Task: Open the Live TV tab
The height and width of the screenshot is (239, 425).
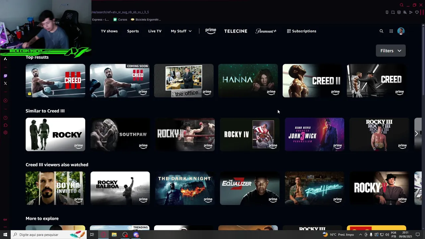Action: tap(155, 31)
